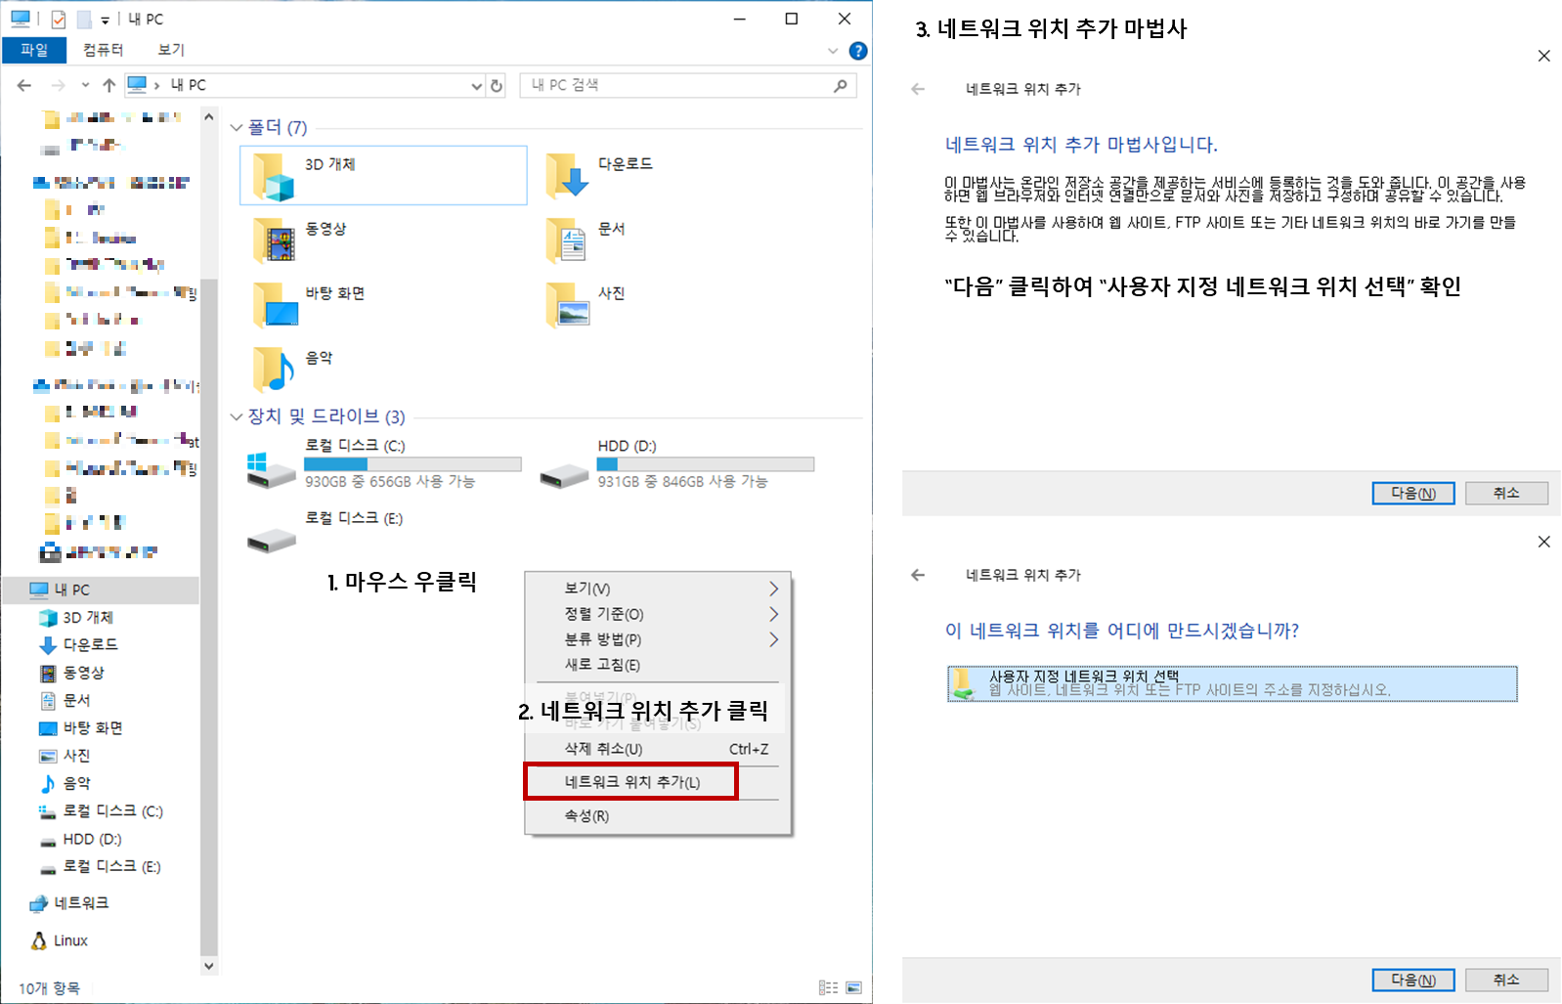Viewport: 1562px width, 1004px height.
Task: Click the Help question mark icon
Action: pos(858,51)
